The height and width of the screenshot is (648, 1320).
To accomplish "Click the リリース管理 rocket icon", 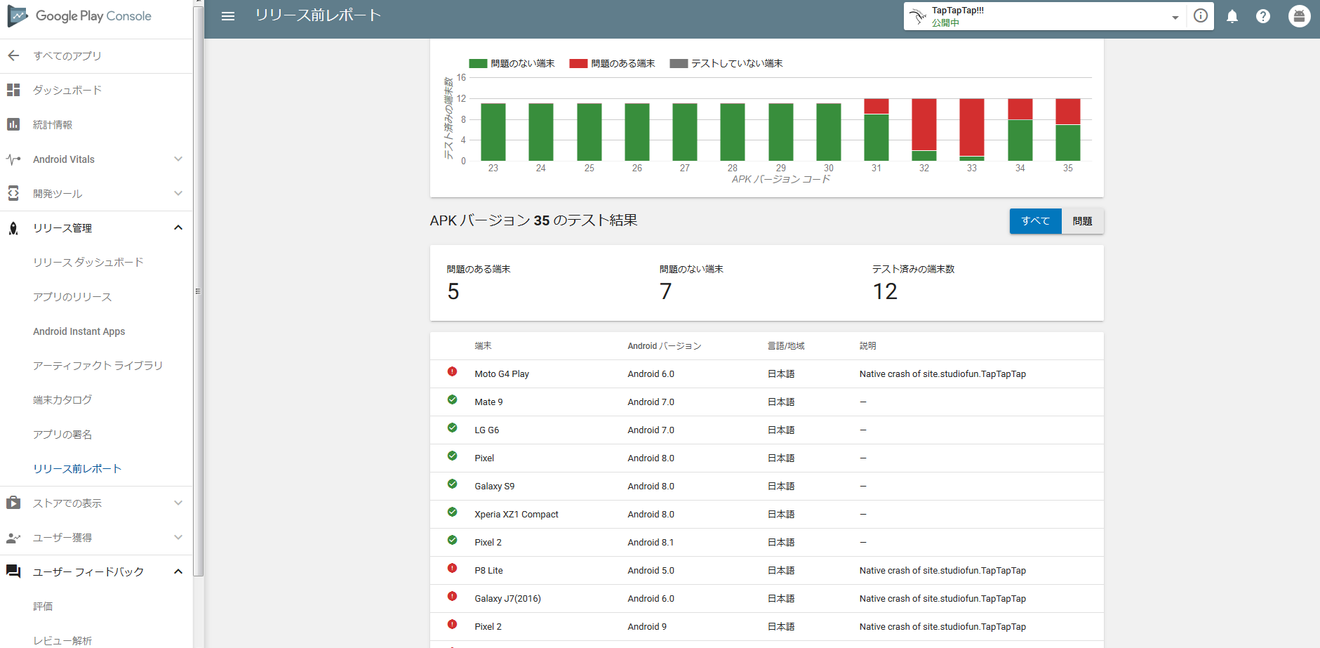I will click(x=13, y=228).
